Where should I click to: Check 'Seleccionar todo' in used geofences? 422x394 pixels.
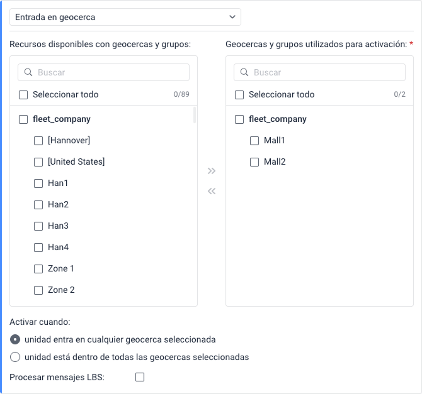click(239, 95)
